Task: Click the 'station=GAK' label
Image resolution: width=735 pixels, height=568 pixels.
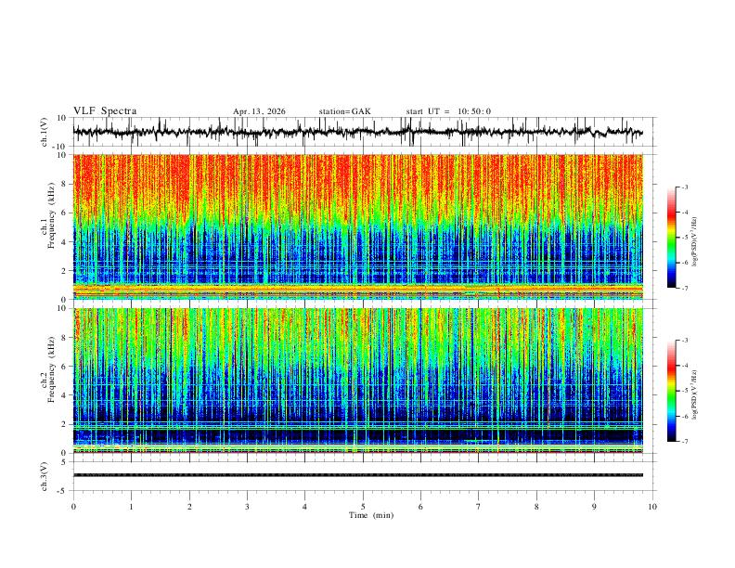Action: pyautogui.click(x=344, y=111)
